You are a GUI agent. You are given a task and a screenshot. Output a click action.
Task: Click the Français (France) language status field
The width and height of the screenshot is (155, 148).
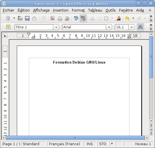[65, 144]
